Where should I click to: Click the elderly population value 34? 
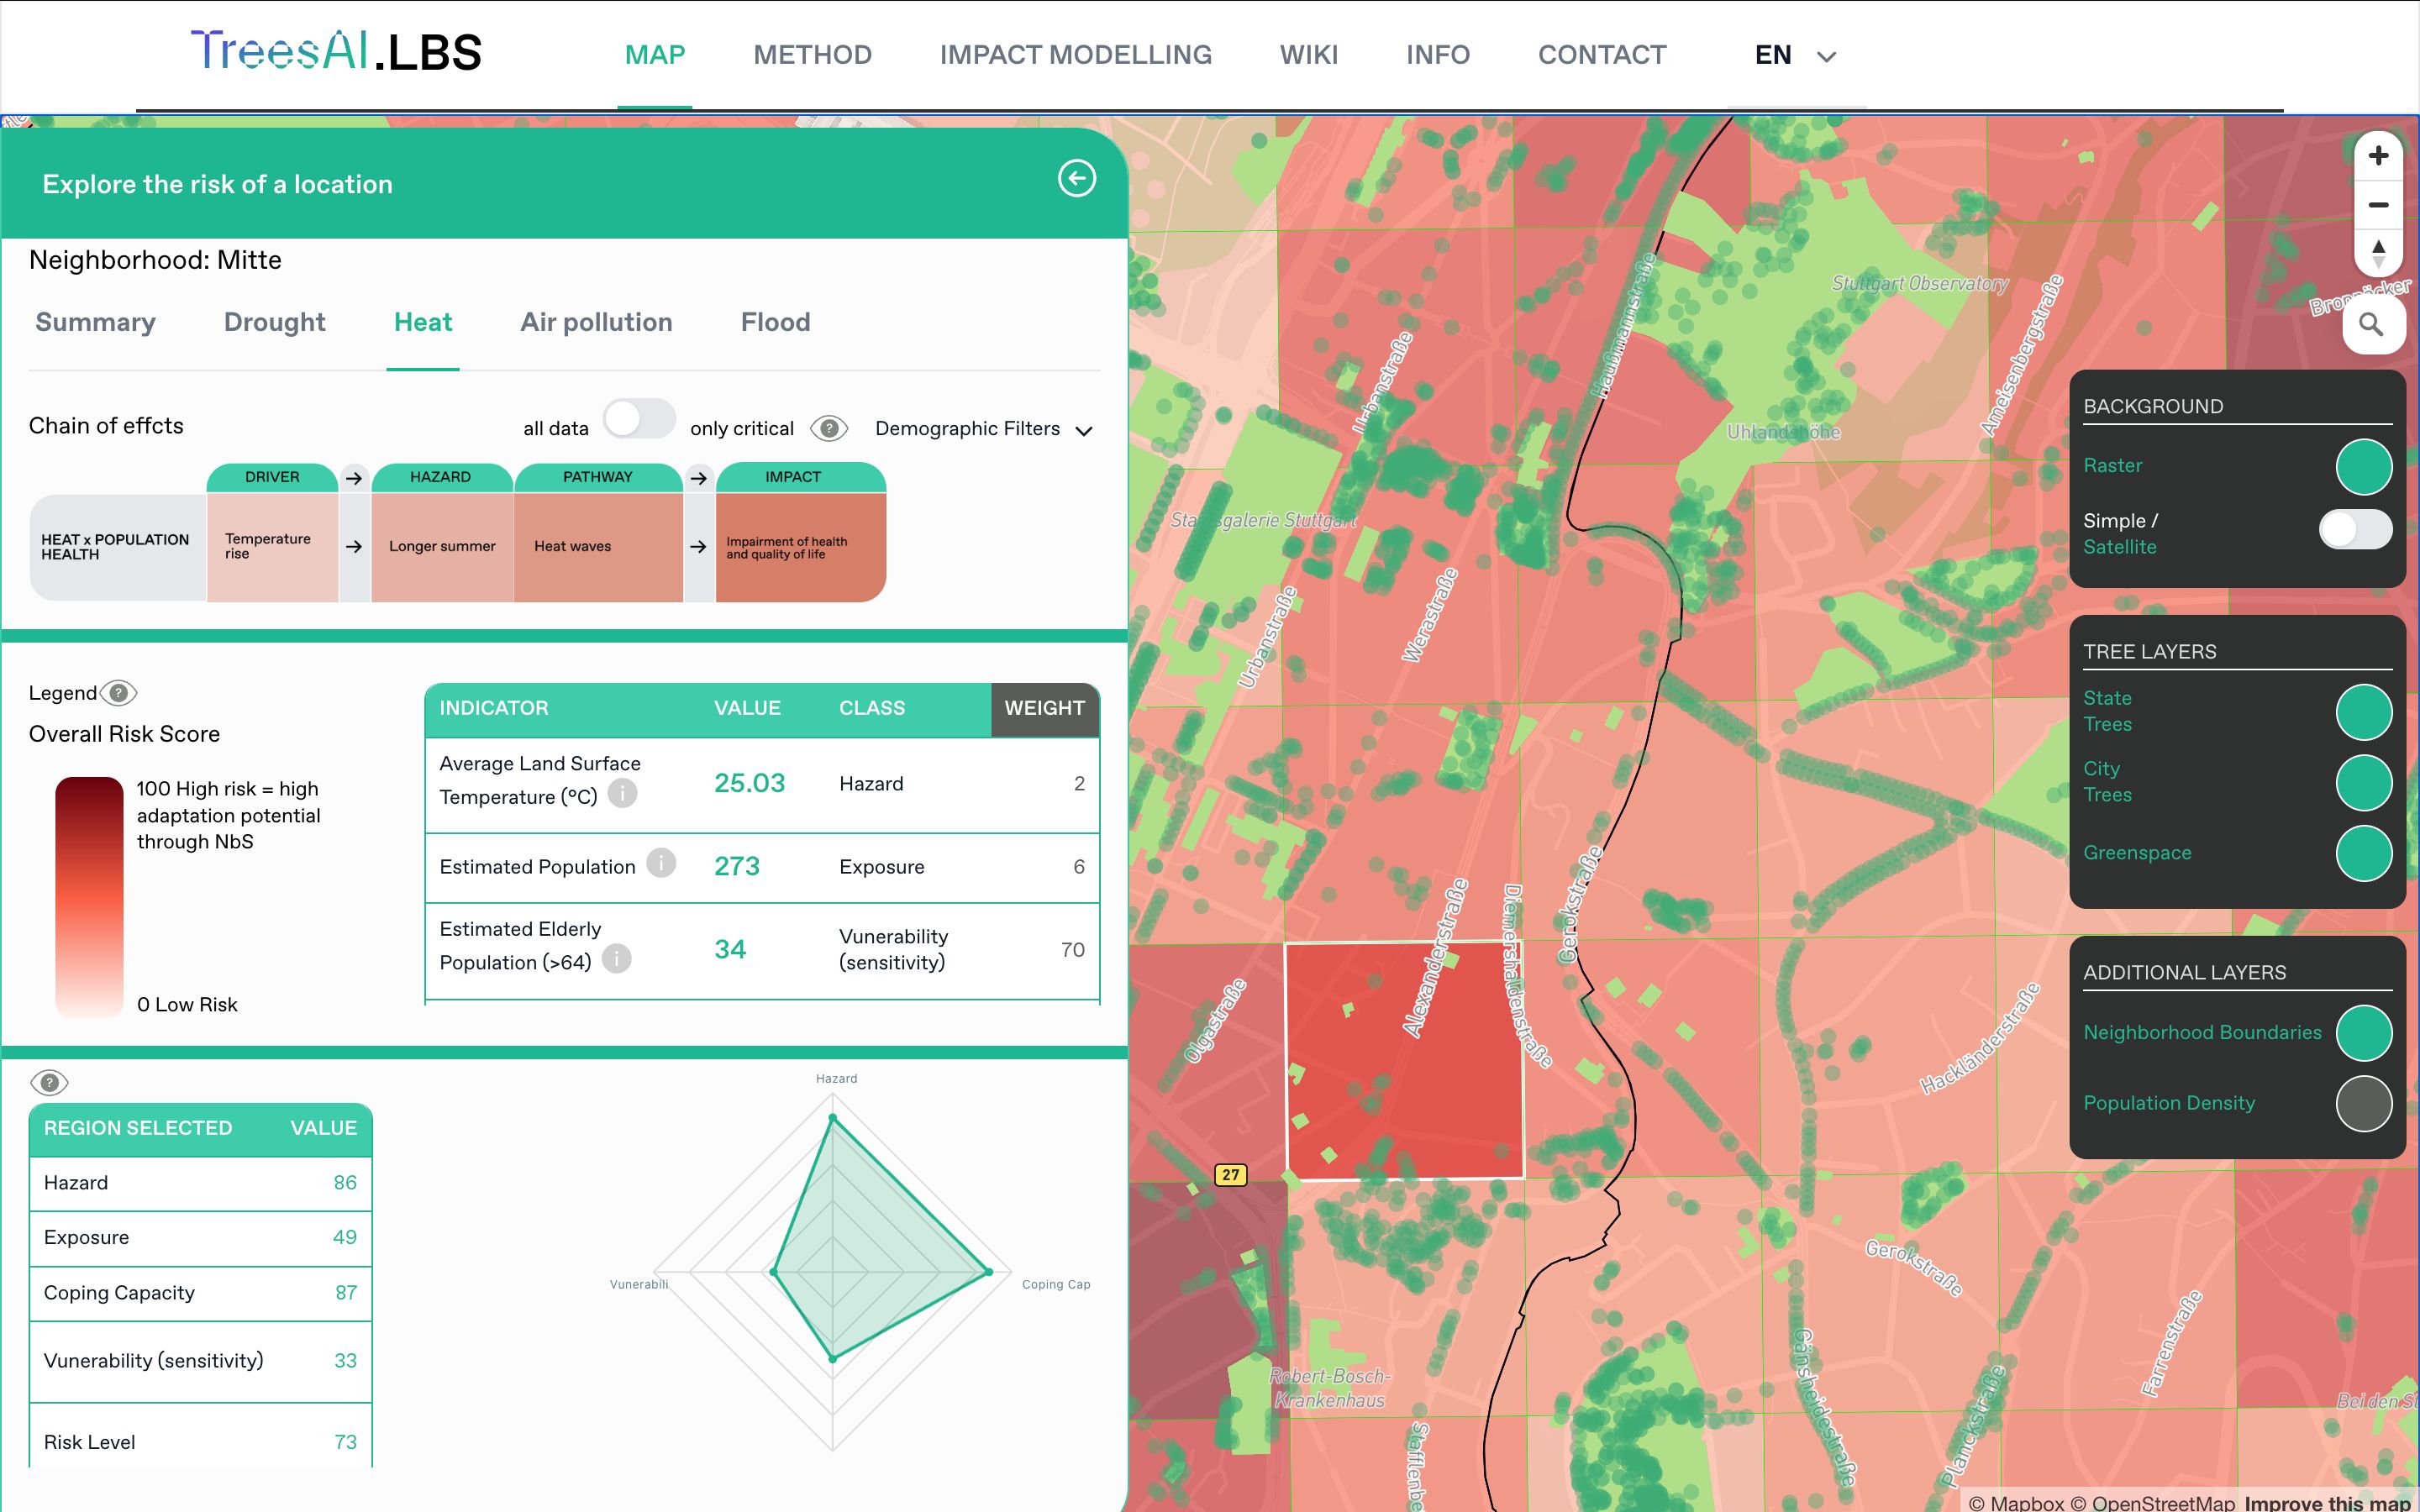coord(730,949)
